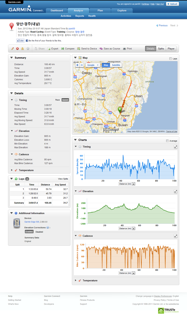Toggle the Average checkbox in Charts
This screenshot has height=320, width=187.
coord(167,141)
